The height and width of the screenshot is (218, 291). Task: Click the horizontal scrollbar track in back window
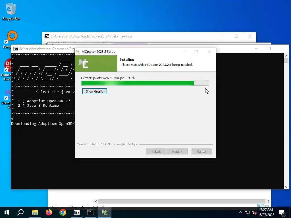(x=182, y=201)
